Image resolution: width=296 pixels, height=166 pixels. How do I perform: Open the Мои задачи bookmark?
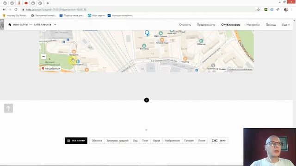coord(96,15)
